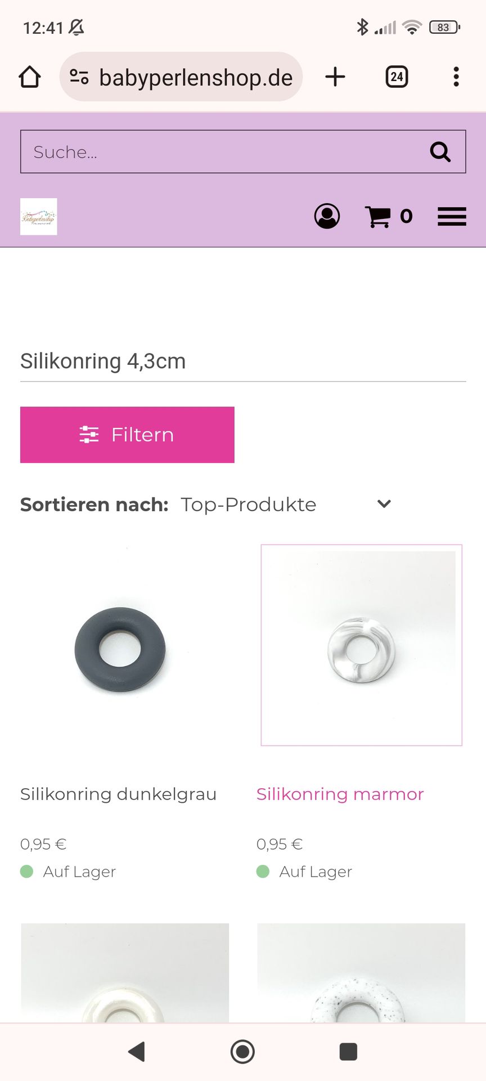
Task: Tap the site info icon in address bar
Action: click(79, 77)
